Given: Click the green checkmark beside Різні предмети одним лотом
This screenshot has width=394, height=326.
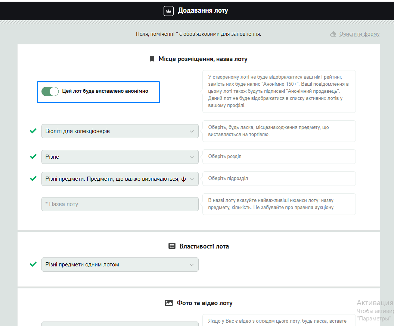Looking at the screenshot, I should click(33, 264).
